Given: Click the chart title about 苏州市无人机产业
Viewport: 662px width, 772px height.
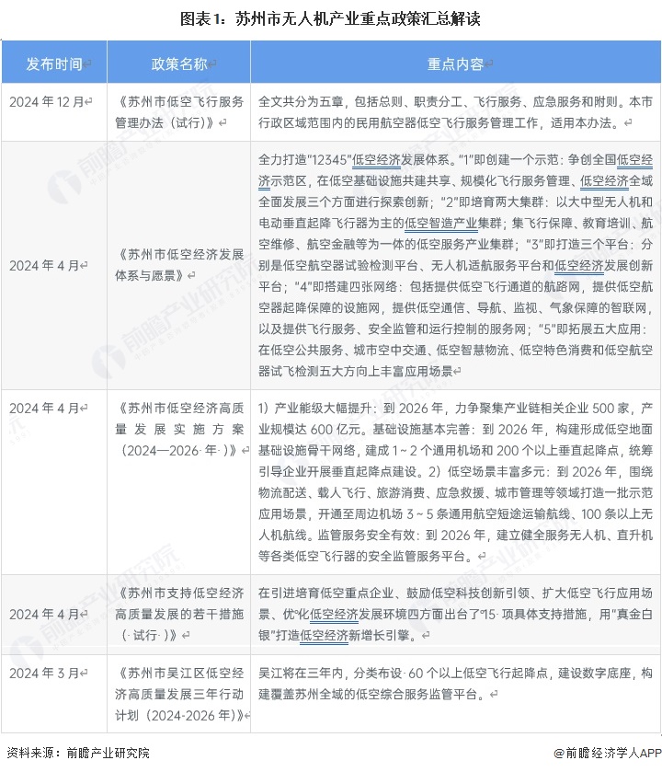Looking at the screenshot, I should click(x=330, y=18).
